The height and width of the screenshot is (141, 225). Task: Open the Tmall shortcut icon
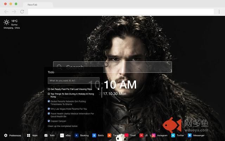127,135
